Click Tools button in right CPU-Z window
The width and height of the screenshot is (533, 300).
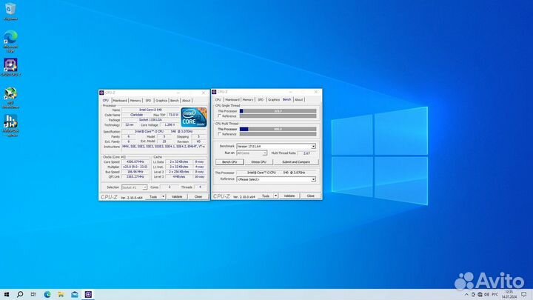click(x=266, y=196)
